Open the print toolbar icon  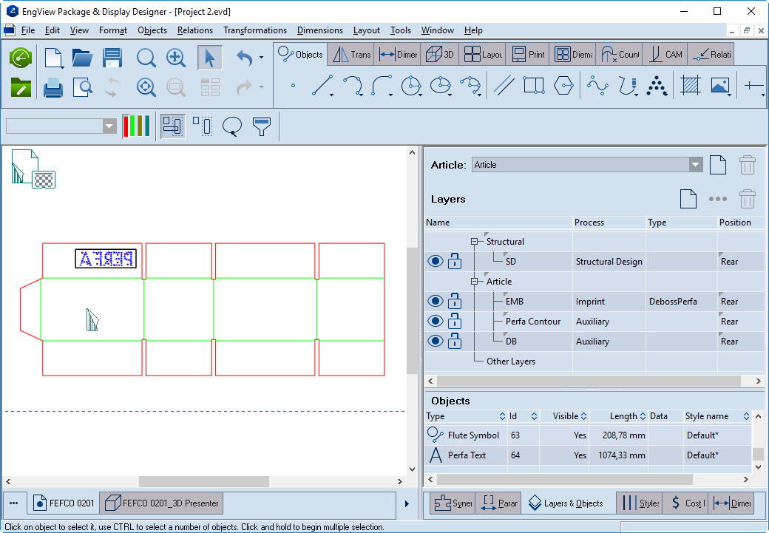[52, 88]
